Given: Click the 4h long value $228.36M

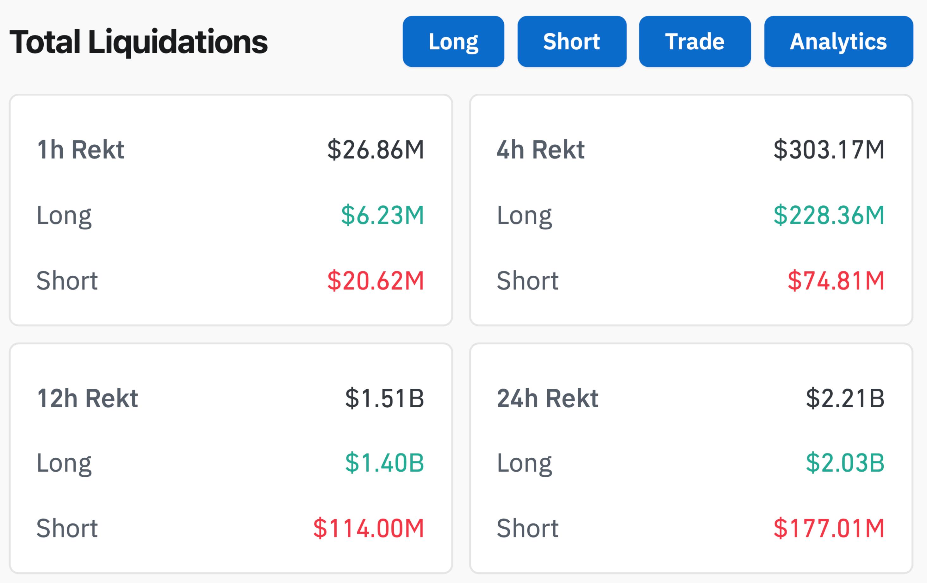Looking at the screenshot, I should (829, 215).
